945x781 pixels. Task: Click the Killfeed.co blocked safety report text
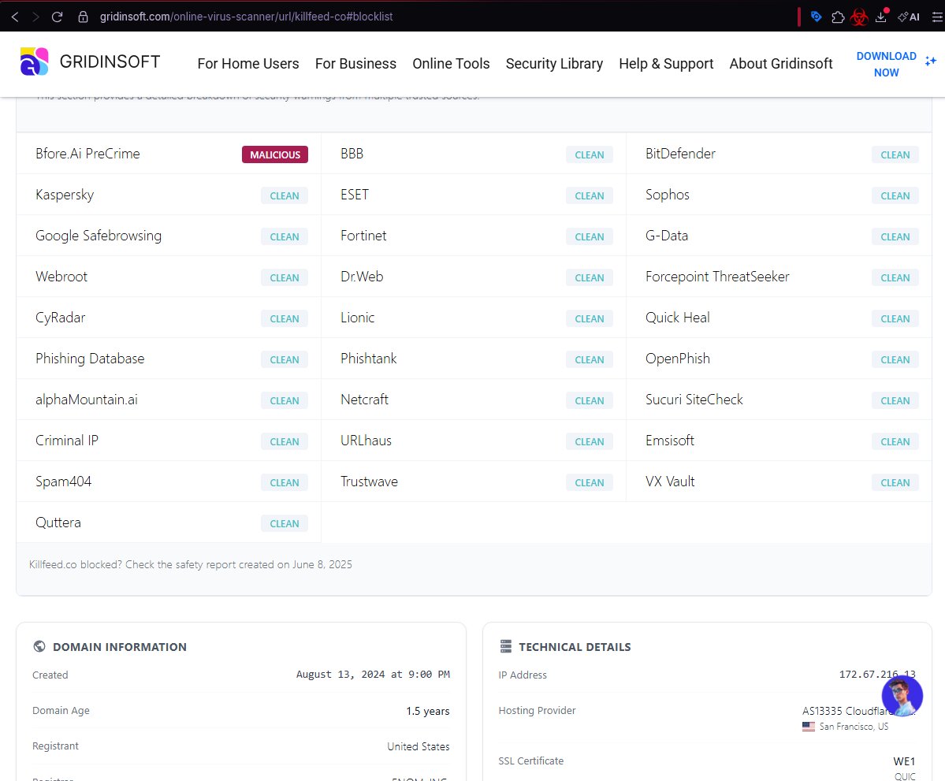pyautogui.click(x=191, y=564)
